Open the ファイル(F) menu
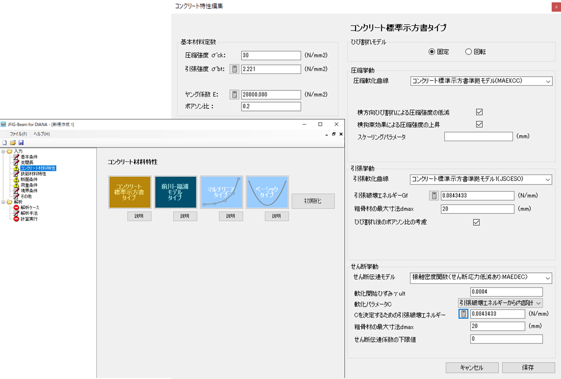Viewport: 561px width, 379px height. click(18, 134)
